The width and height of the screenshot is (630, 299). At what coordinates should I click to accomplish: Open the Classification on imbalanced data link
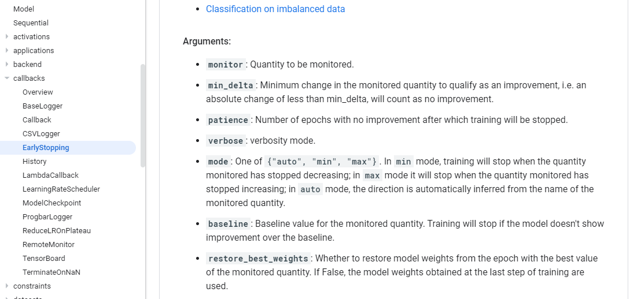pos(275,9)
